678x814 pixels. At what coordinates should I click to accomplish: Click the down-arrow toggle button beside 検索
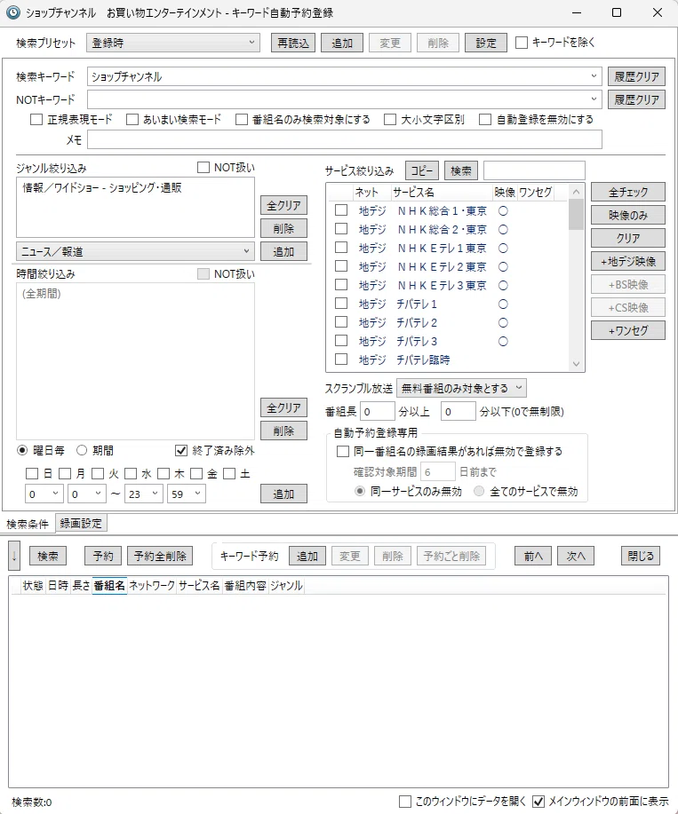pyautogui.click(x=14, y=556)
